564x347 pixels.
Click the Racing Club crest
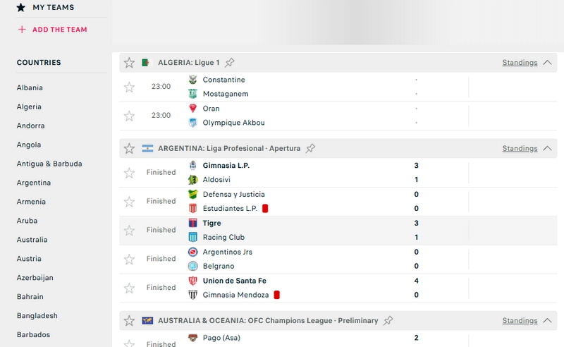(x=193, y=238)
